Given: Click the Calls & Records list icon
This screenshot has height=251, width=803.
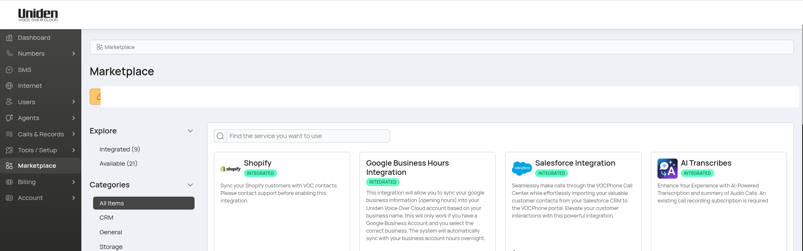Looking at the screenshot, I should click(9, 134).
